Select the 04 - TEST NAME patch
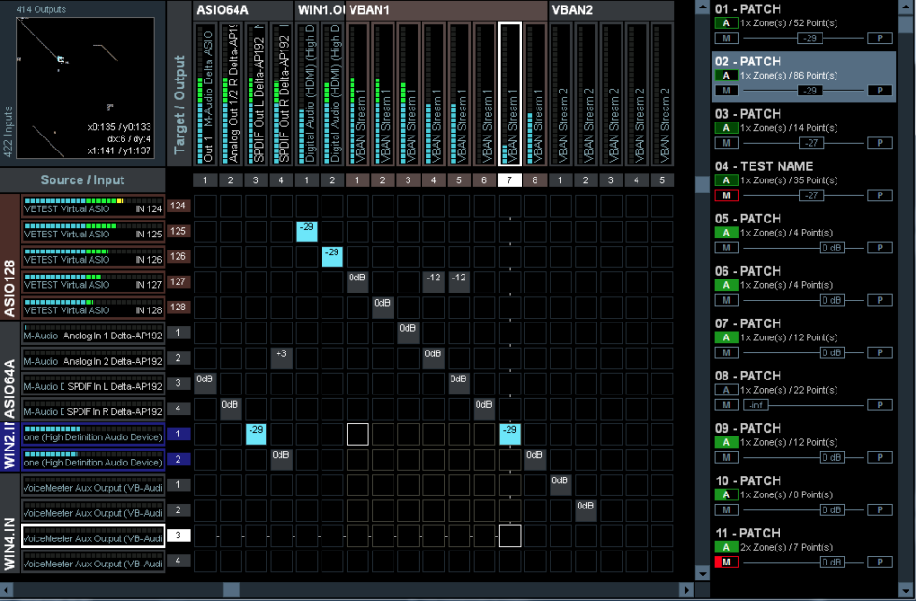 [x=804, y=181]
